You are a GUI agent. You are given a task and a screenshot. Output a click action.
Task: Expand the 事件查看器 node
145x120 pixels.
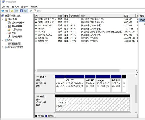tap(6, 26)
